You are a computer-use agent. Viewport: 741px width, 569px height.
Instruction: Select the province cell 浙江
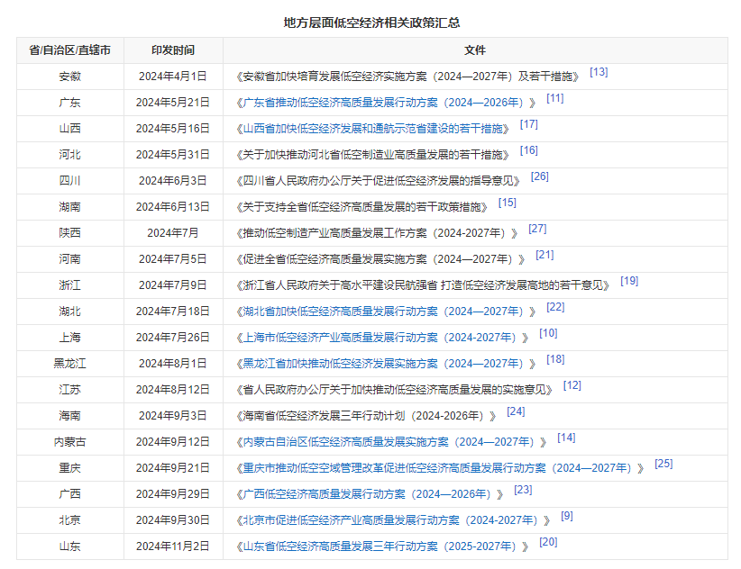[x=70, y=285]
